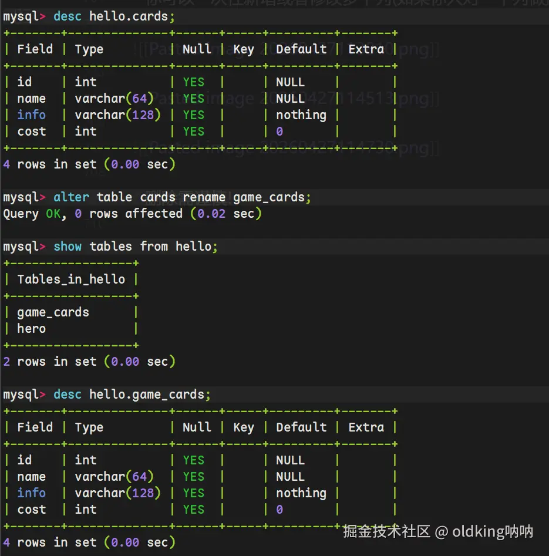Click the alter table rename command line
The width and height of the screenshot is (549, 556).
pos(182,197)
